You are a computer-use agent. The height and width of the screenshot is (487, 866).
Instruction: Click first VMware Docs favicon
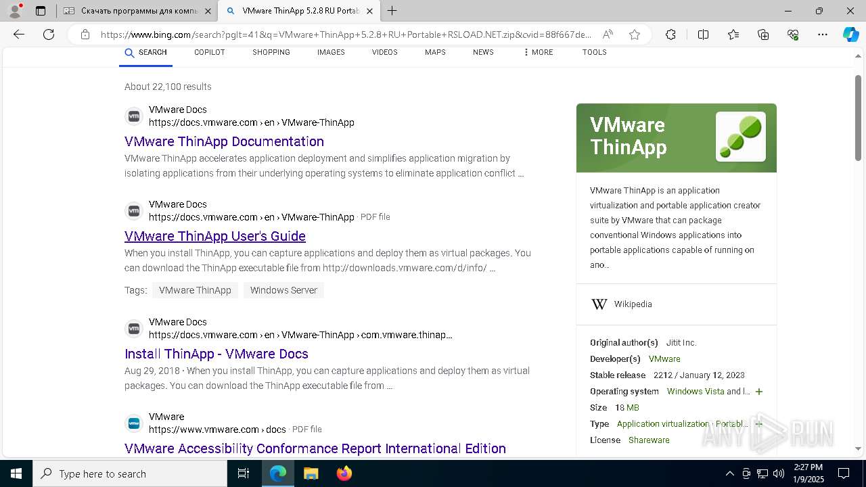(134, 116)
